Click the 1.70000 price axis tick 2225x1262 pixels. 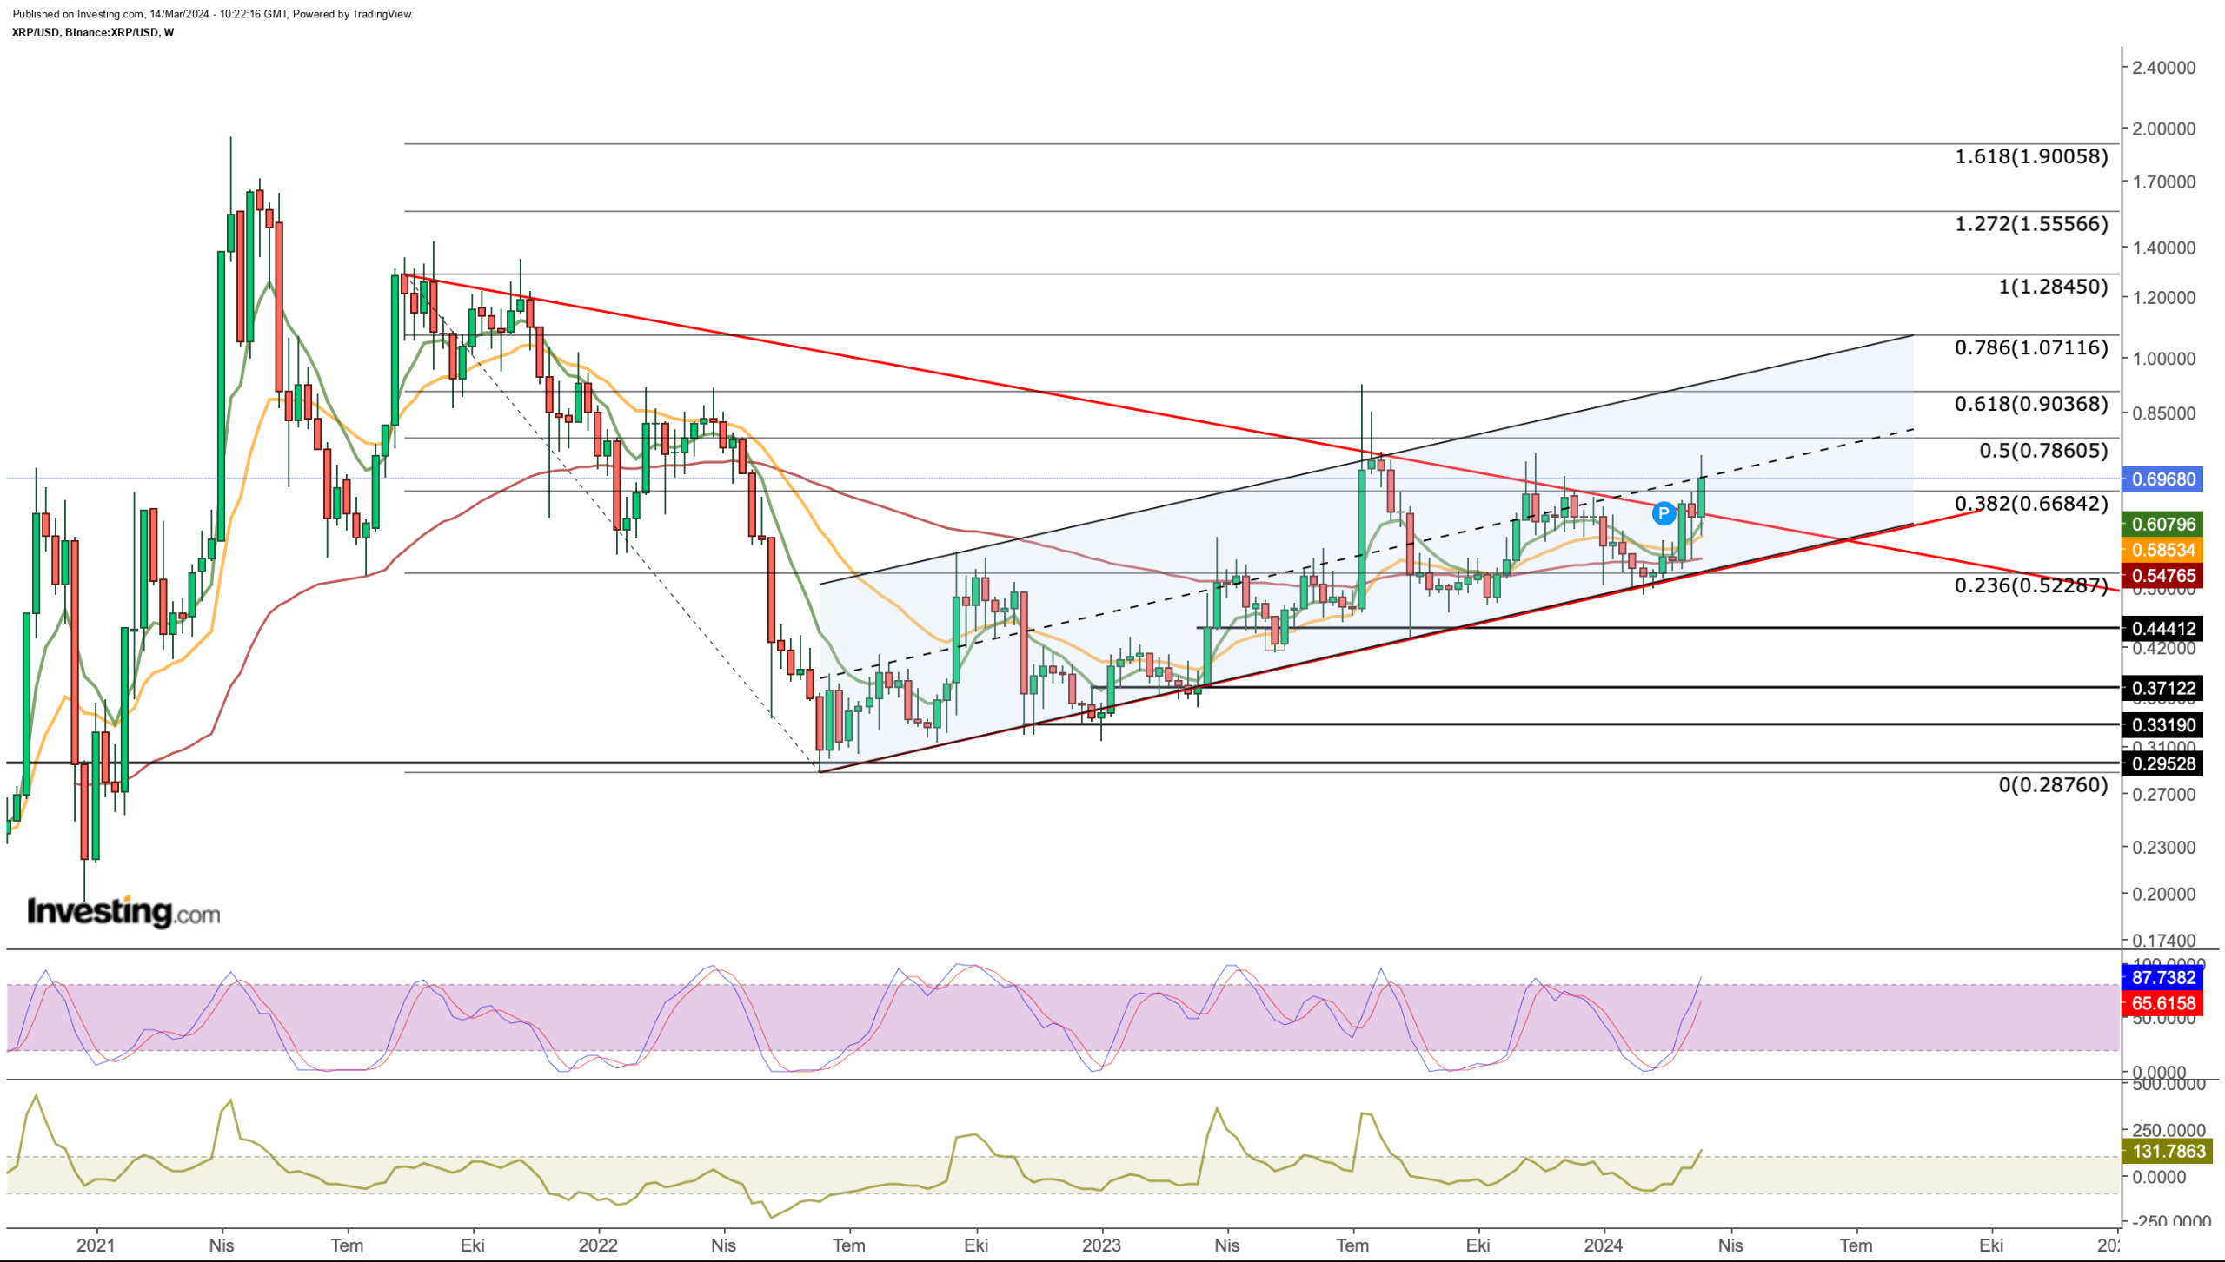(2163, 182)
